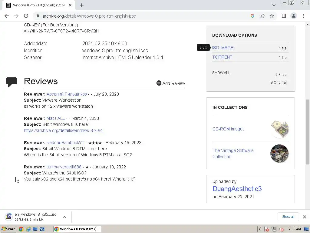Open a new browser tab
Viewport: 310px width, 233px height.
pyautogui.click(x=82, y=5)
